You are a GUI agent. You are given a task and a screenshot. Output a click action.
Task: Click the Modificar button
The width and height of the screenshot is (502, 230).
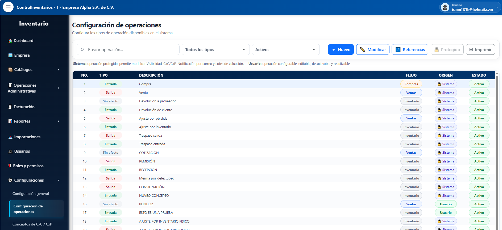tap(373, 49)
